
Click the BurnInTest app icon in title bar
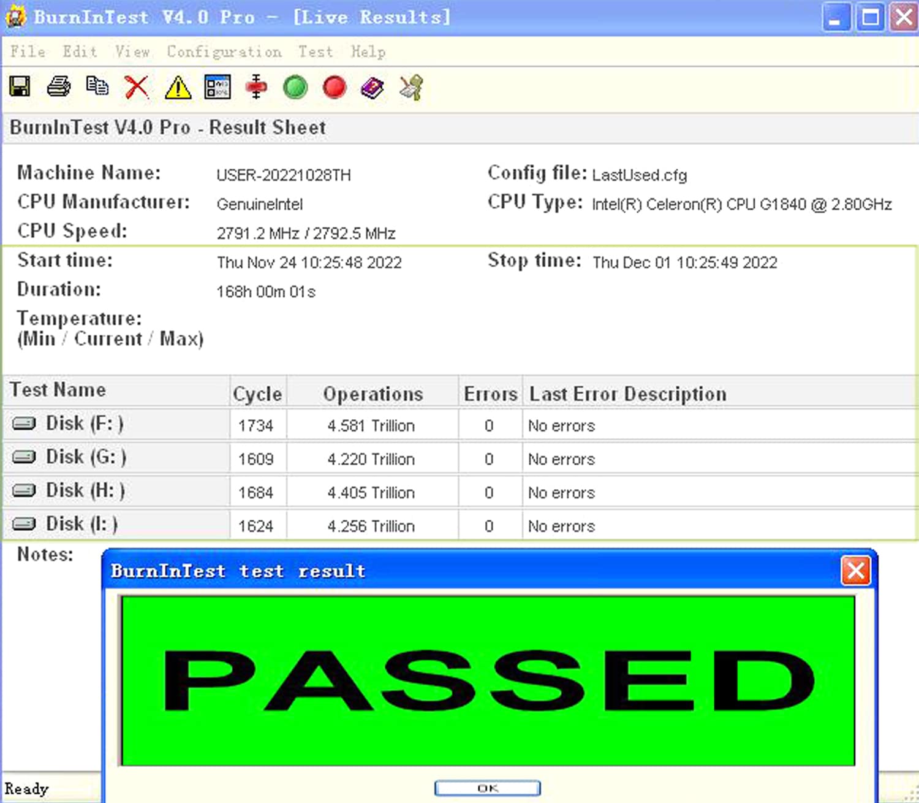click(x=15, y=17)
